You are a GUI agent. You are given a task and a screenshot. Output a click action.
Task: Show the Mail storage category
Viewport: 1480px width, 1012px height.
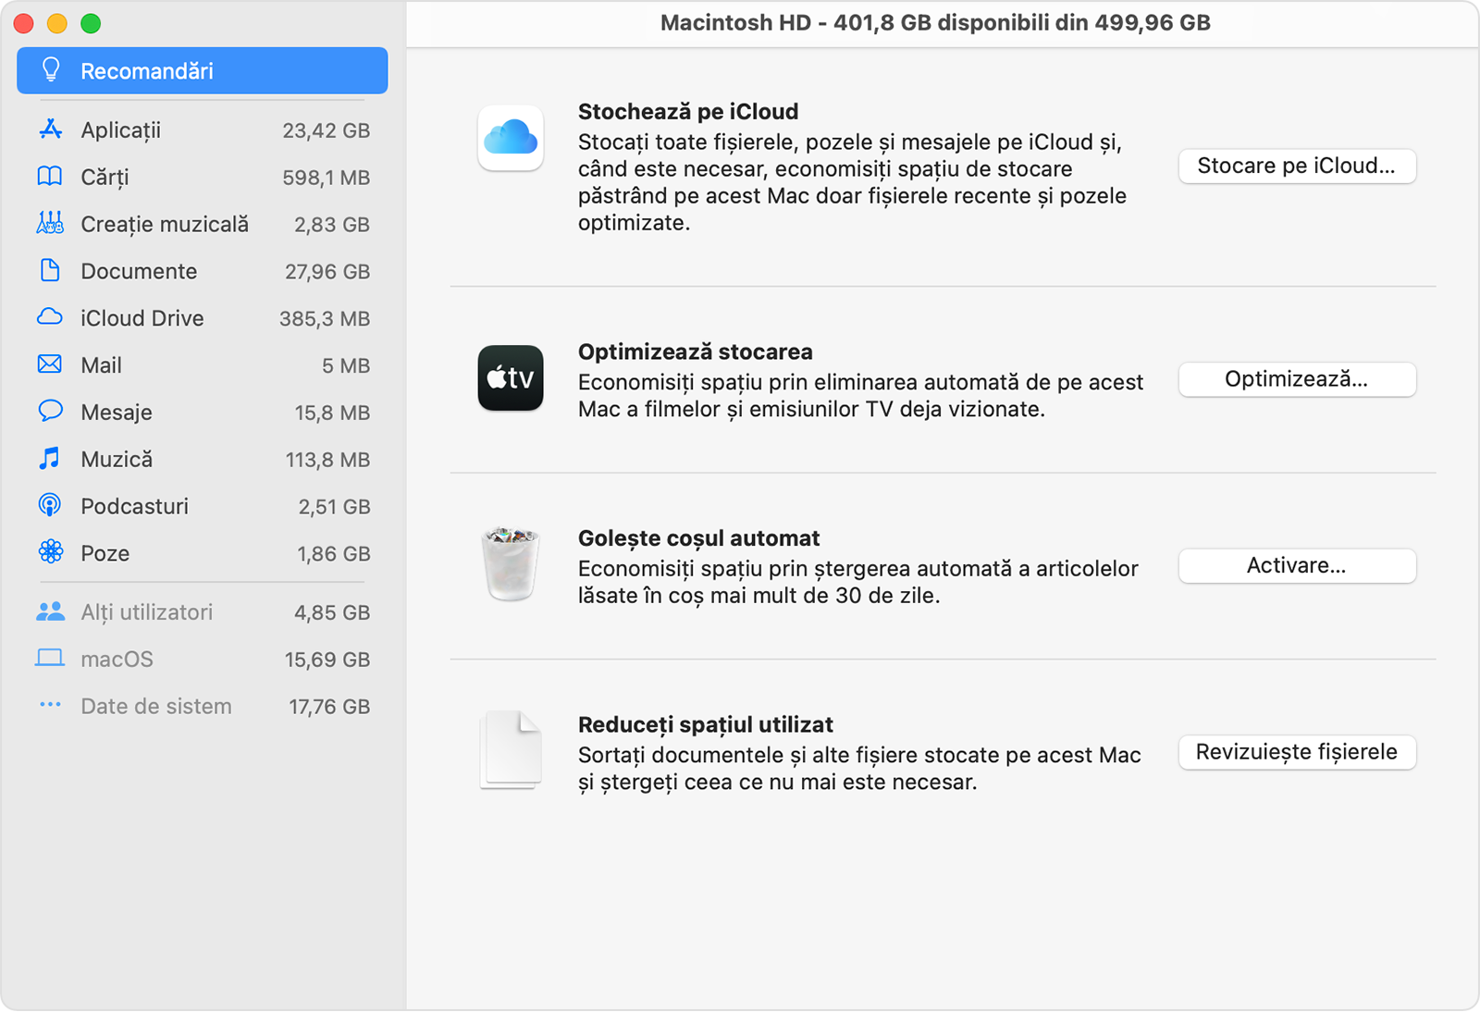tap(102, 365)
